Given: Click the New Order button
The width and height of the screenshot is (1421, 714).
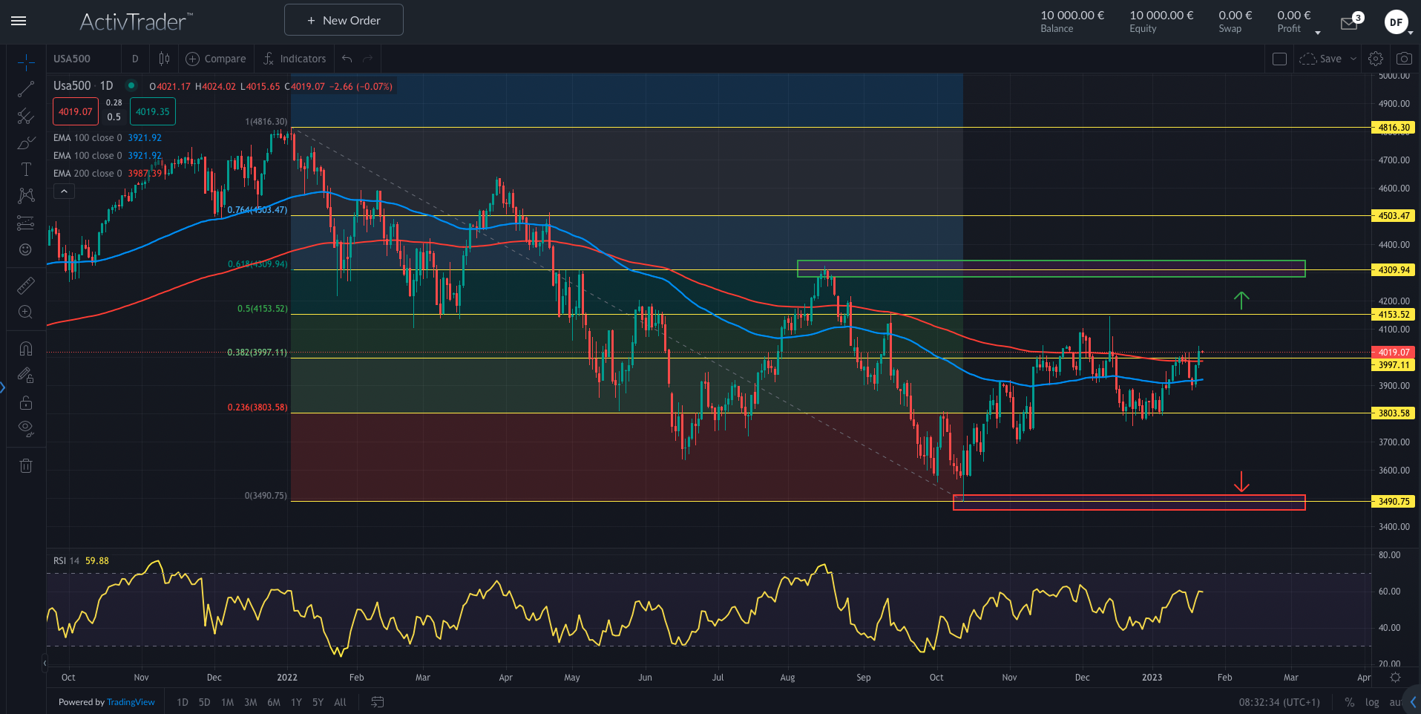Looking at the screenshot, I should tap(343, 20).
